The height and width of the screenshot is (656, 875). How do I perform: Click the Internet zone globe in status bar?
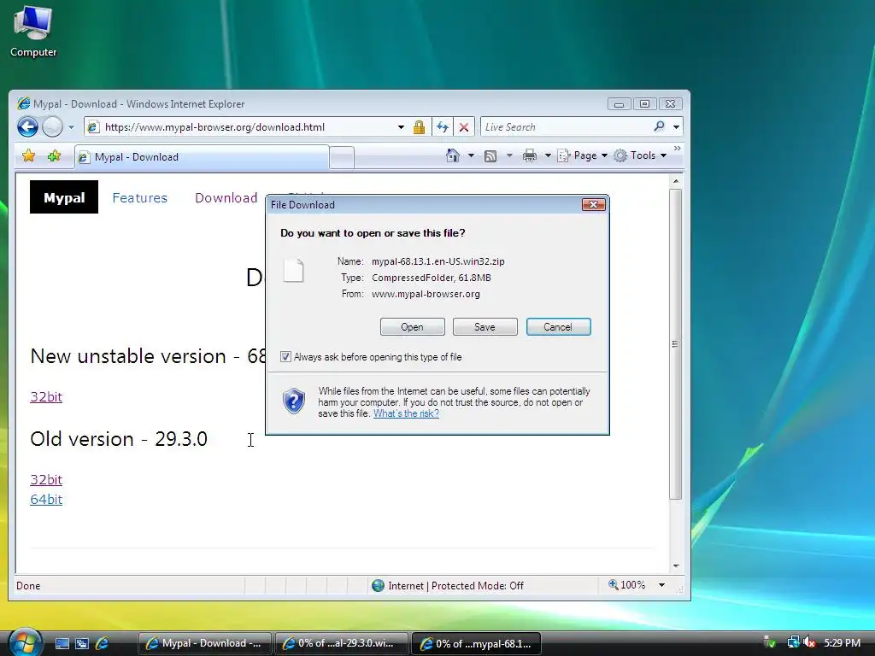point(378,586)
